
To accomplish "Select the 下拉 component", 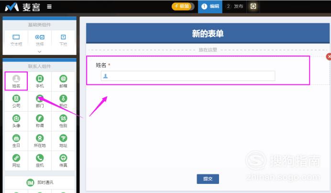I will coord(63,40).
